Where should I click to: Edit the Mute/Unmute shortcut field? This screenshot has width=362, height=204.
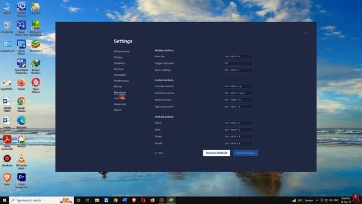(238, 100)
